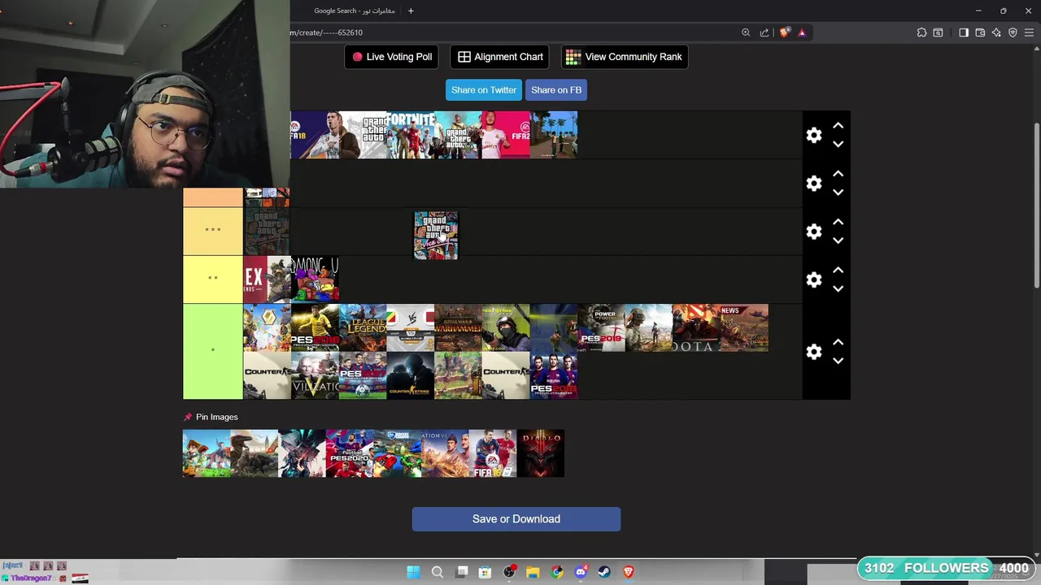The height and width of the screenshot is (585, 1041).
Task: Select the PES 2019 thumbnail
Action: coord(602,327)
